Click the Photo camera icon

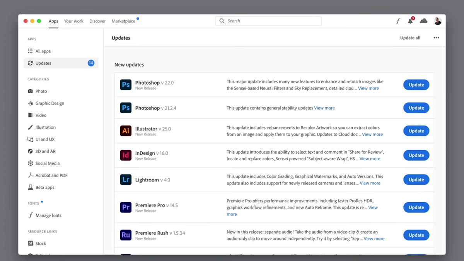coord(30,91)
